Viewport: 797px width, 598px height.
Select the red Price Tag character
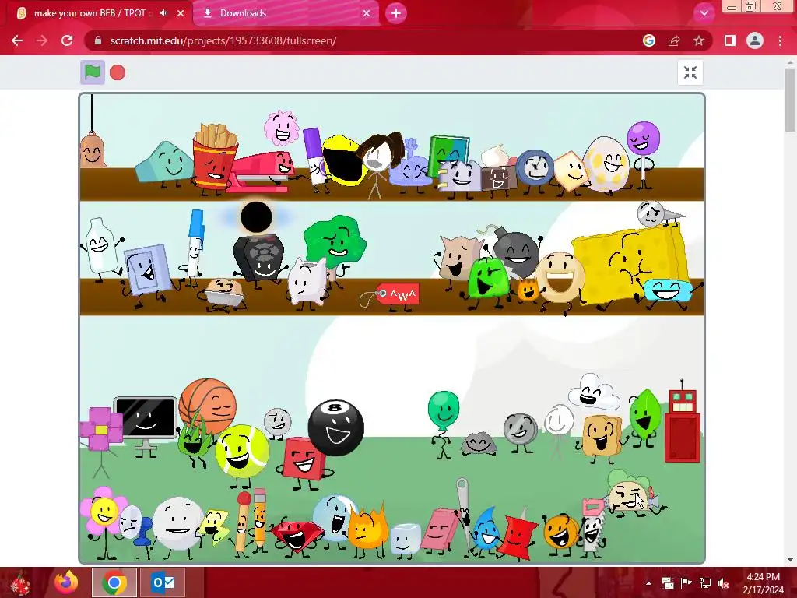pyautogui.click(x=398, y=294)
